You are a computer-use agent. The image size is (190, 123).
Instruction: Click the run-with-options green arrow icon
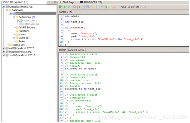coord(80,7)
